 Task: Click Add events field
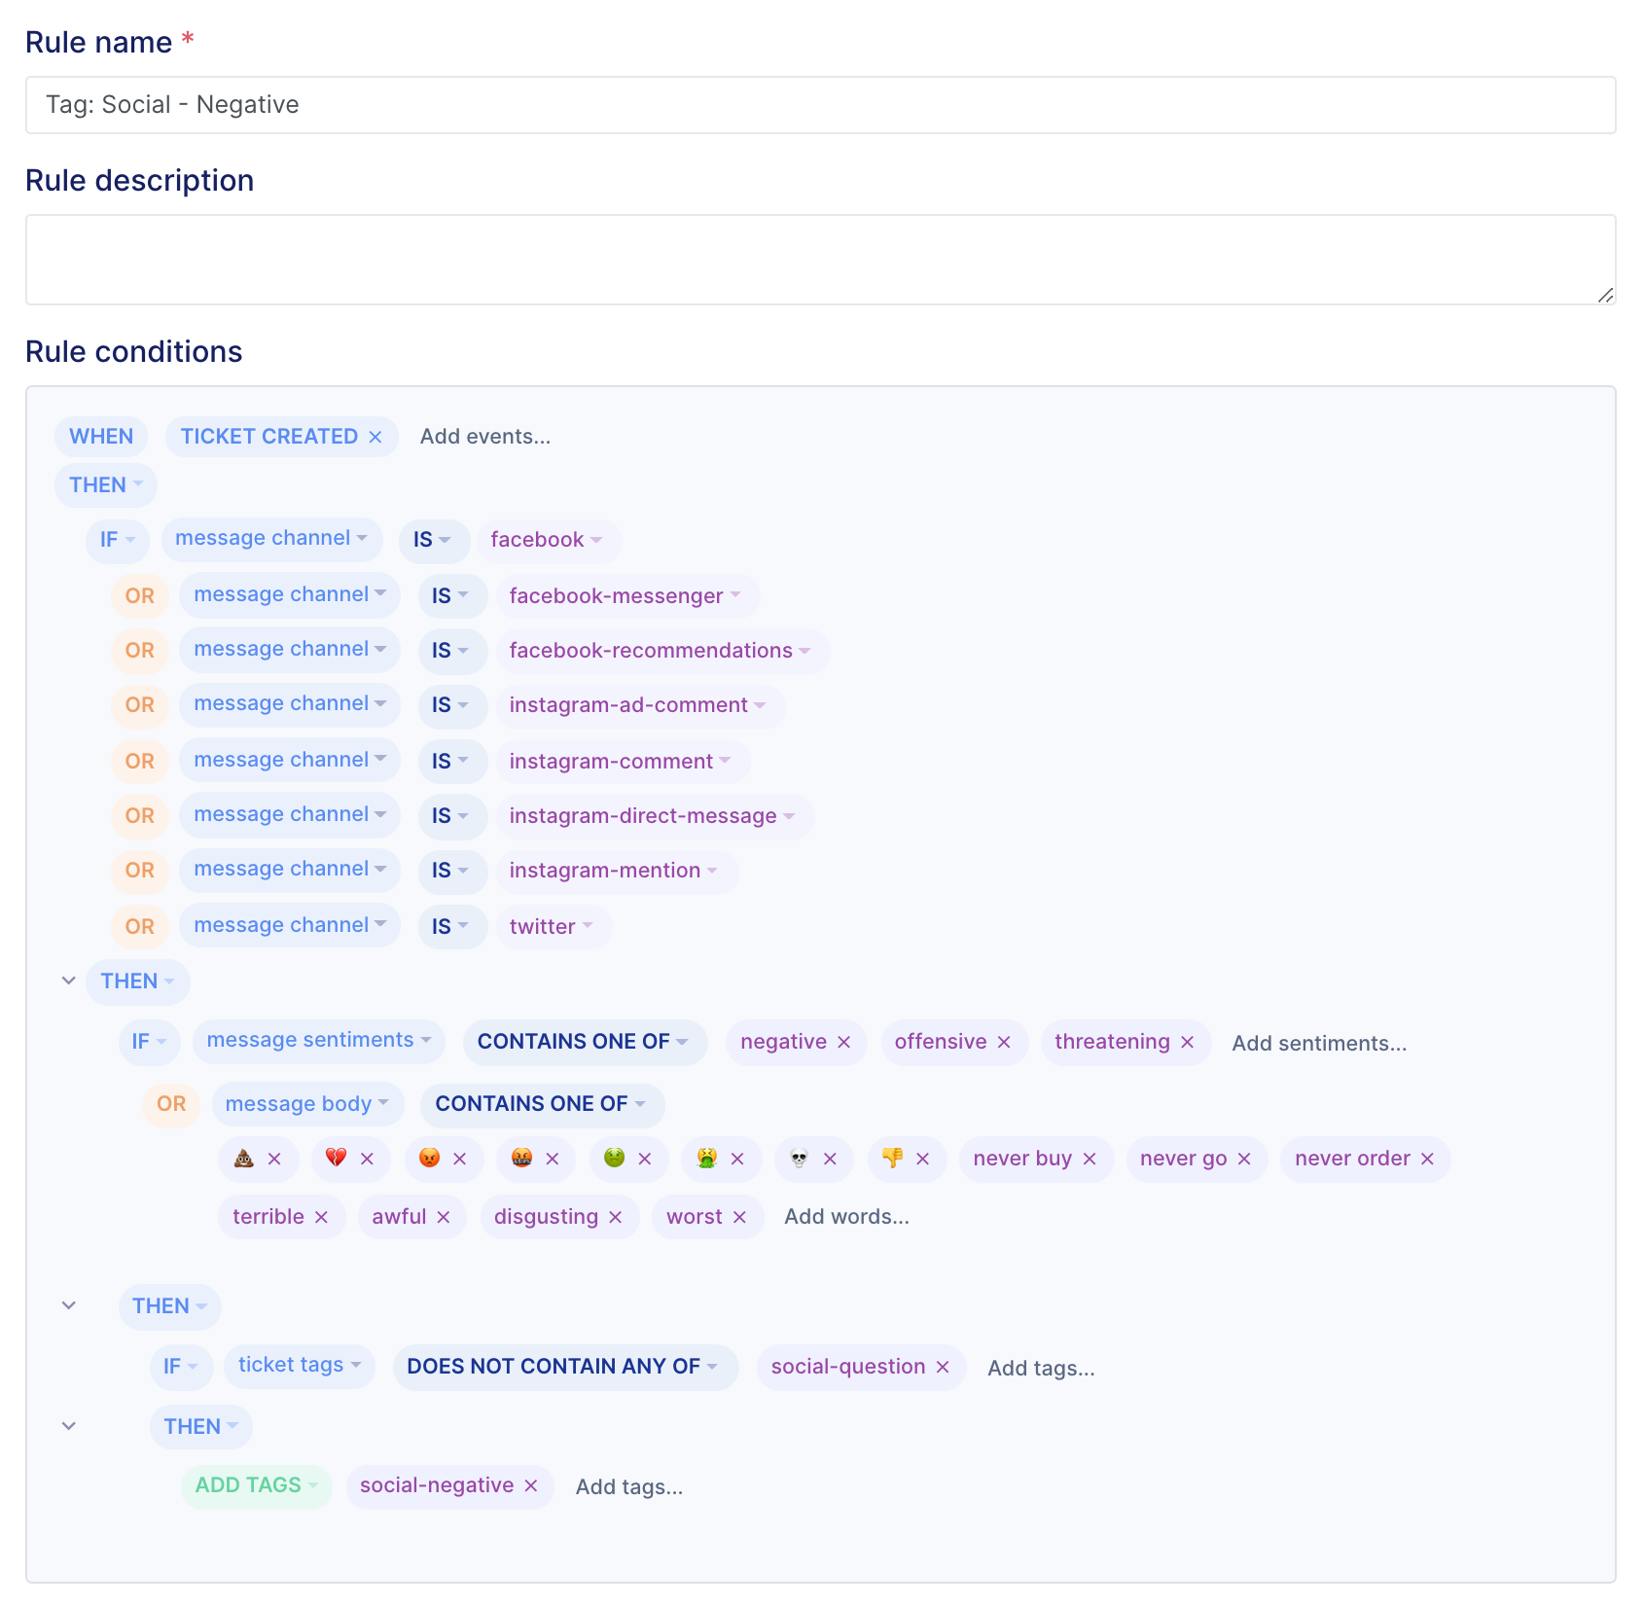pyautogui.click(x=485, y=437)
